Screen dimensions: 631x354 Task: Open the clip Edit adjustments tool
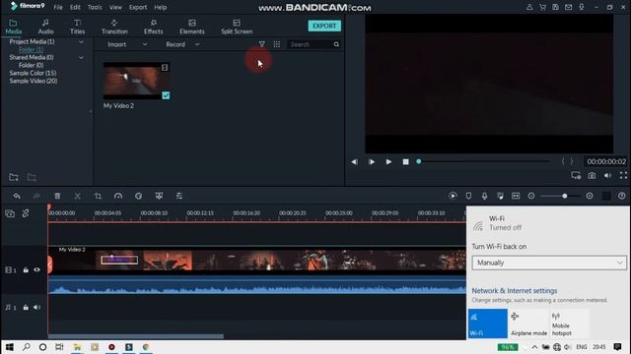(x=179, y=196)
